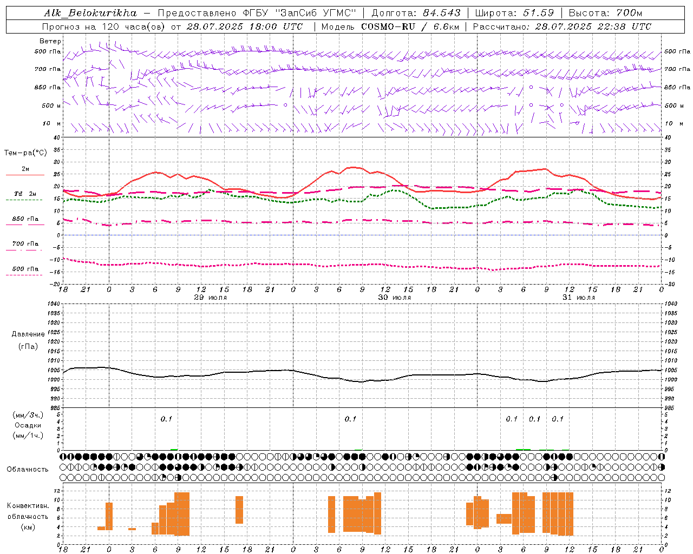693x554 pixels.
Task: Click the '29 июля' date label
Action: point(211,298)
